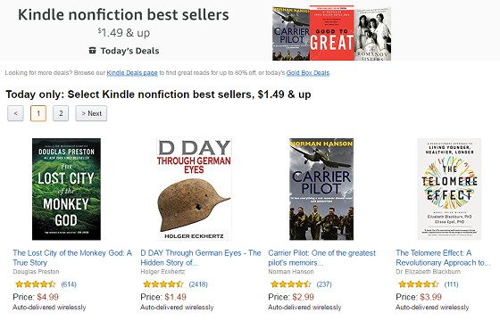The width and height of the screenshot is (500, 329).
Task: Go to previous page with the < button
Action: click(x=16, y=113)
